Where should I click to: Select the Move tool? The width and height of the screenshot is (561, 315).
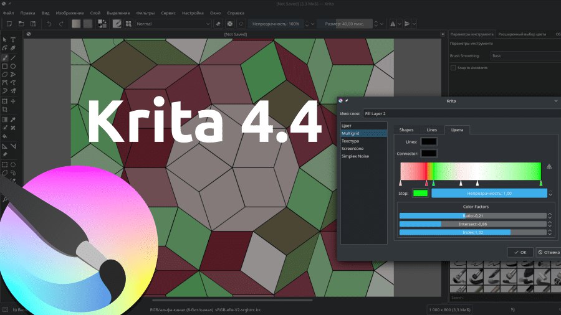point(13,101)
